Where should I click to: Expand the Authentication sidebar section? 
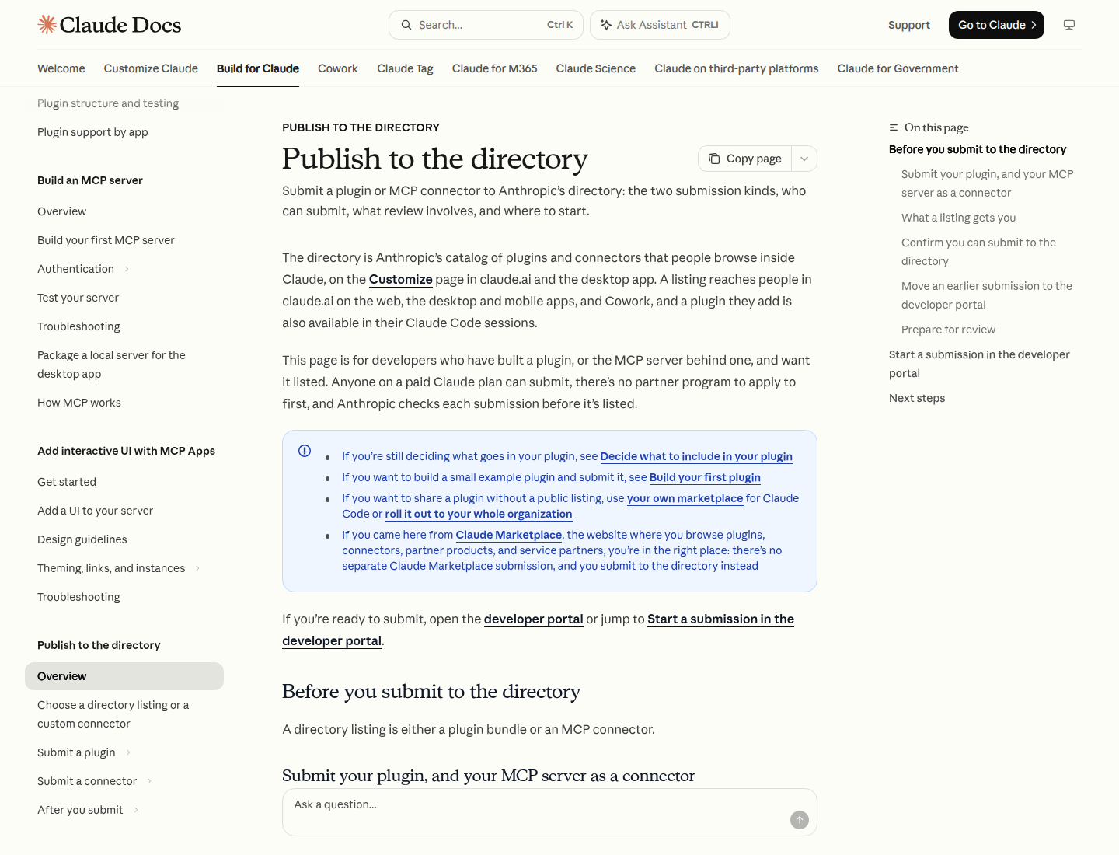(127, 269)
